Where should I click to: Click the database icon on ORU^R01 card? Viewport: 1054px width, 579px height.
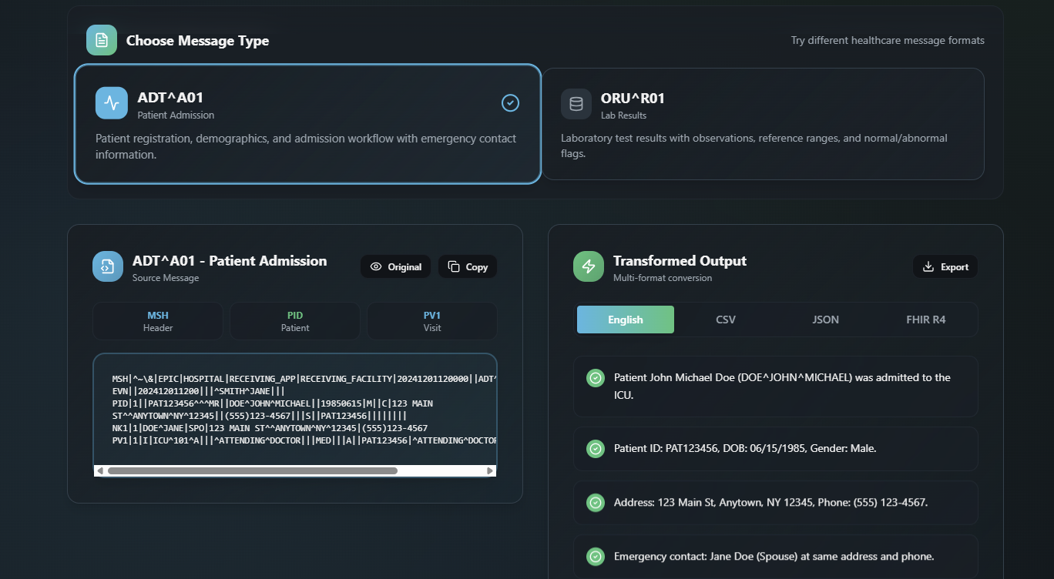point(576,104)
